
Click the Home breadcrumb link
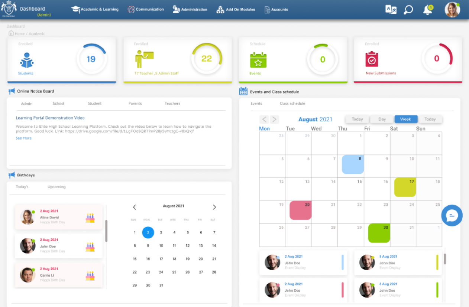click(20, 34)
